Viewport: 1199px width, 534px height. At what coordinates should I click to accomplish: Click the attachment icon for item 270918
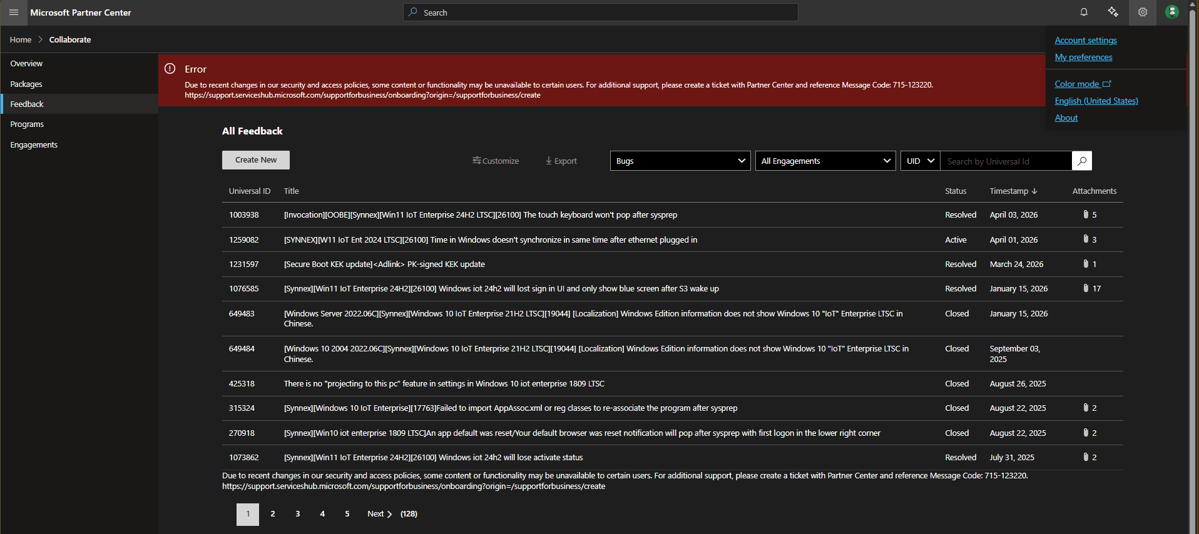tap(1086, 433)
